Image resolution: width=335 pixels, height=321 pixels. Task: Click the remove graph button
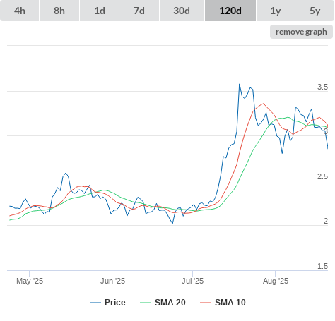(301, 32)
